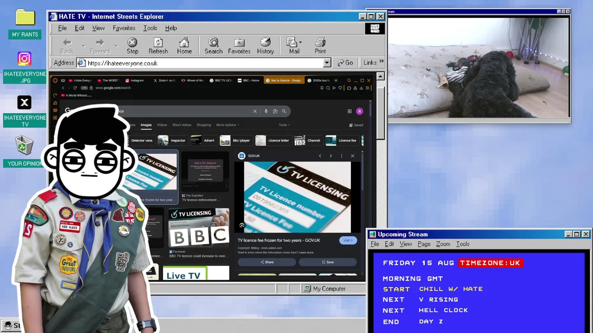593x333 pixels.
Task: Open the Tools menu in Streets Explorer
Action: [150, 28]
